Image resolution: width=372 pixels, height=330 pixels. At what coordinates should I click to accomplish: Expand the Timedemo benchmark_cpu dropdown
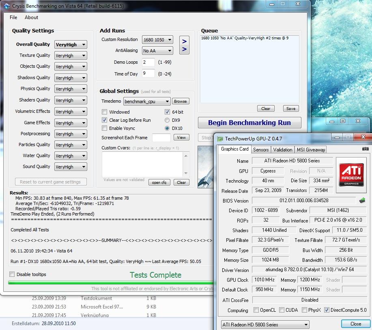[x=147, y=101]
